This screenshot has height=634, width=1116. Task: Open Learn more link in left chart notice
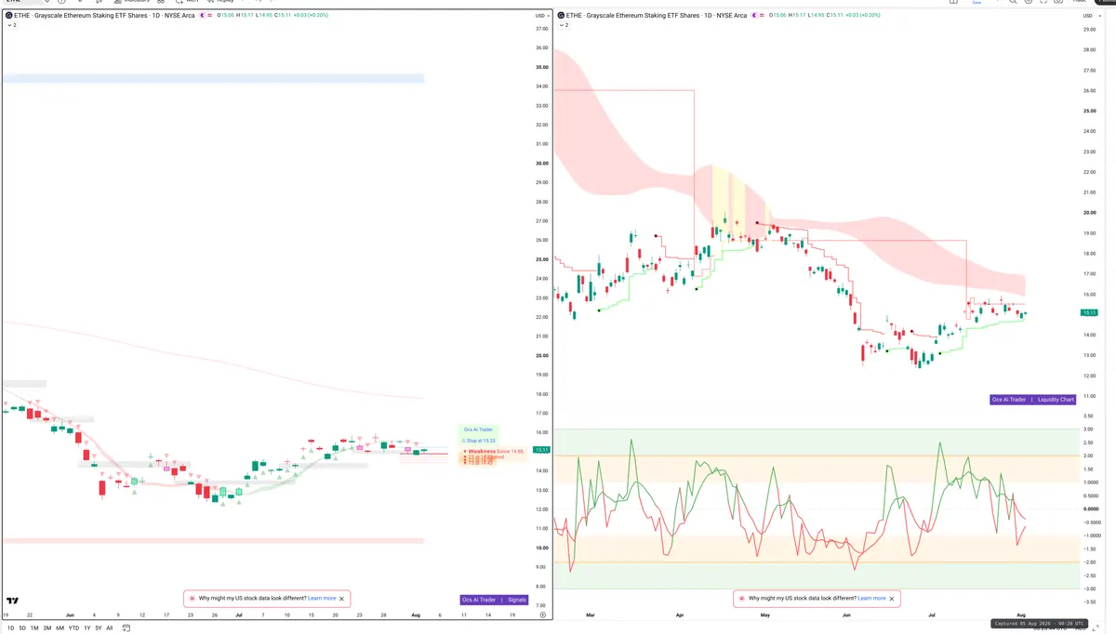(x=322, y=599)
